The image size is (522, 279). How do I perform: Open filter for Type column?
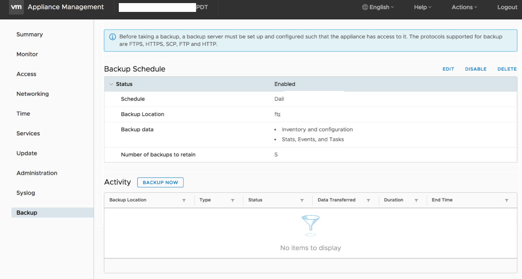(x=233, y=200)
